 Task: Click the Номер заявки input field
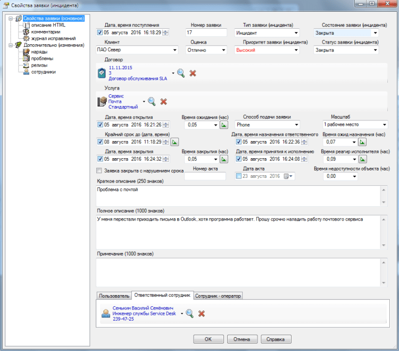pos(206,32)
